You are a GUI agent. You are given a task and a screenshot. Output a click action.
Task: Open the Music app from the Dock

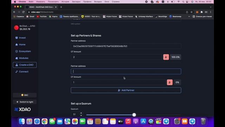(x=128, y=121)
